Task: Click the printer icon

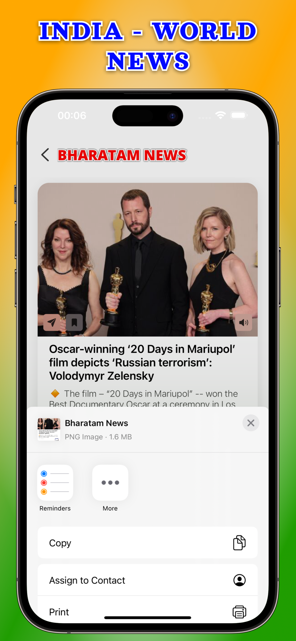Action: coord(239,612)
